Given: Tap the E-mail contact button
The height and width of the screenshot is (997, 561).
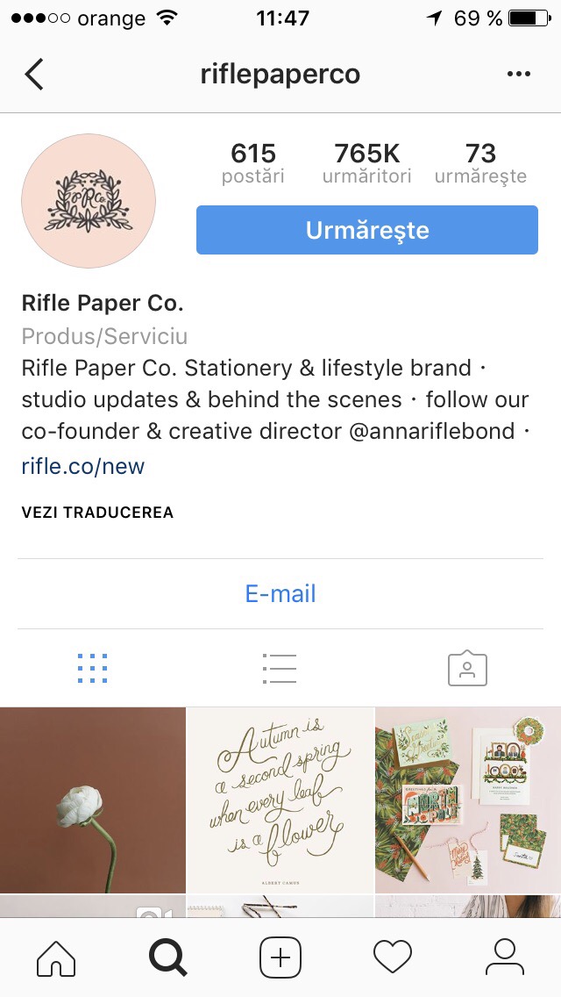Looking at the screenshot, I should pos(280,594).
